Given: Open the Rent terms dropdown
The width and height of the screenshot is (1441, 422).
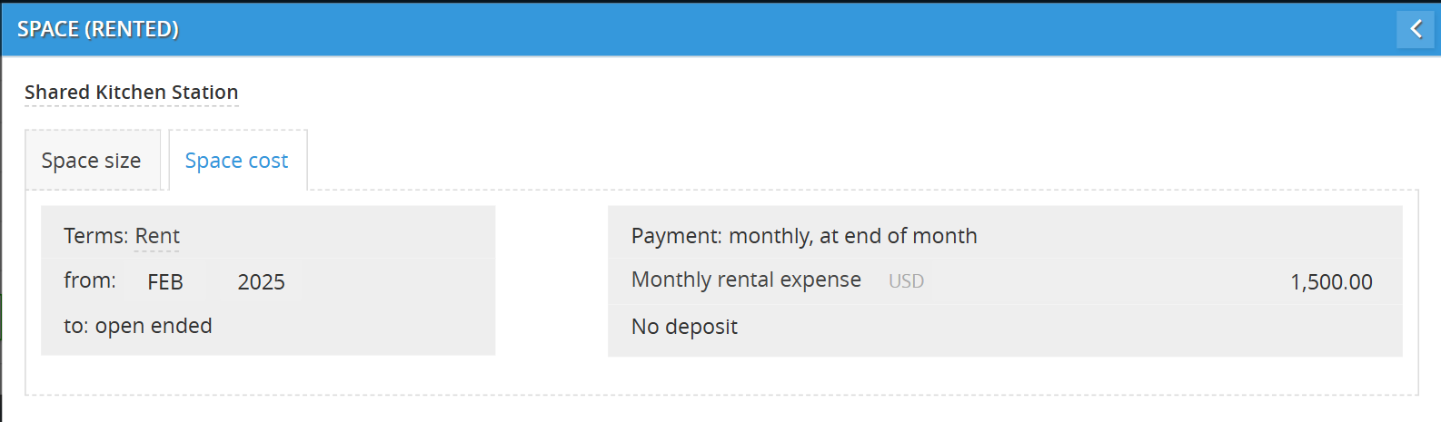Looking at the screenshot, I should point(157,236).
